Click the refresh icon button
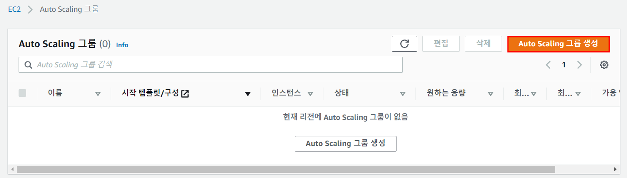This screenshot has width=627, height=178. (404, 44)
